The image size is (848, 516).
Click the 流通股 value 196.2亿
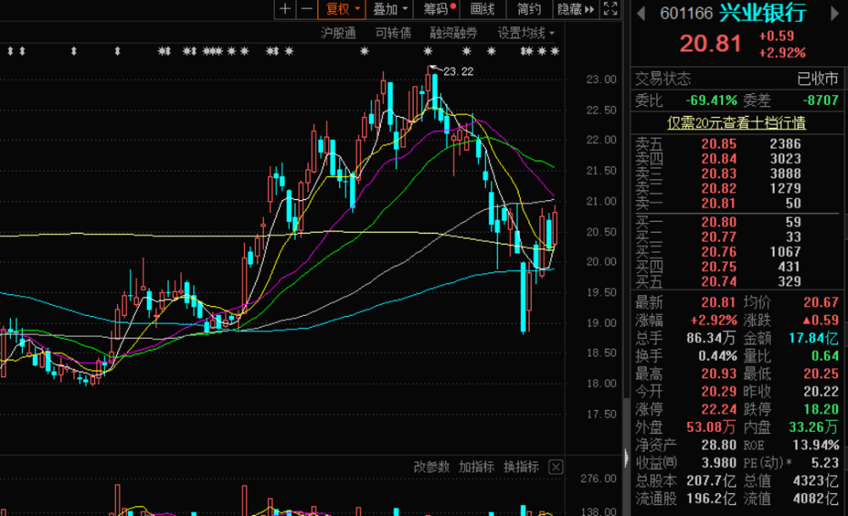(x=711, y=499)
